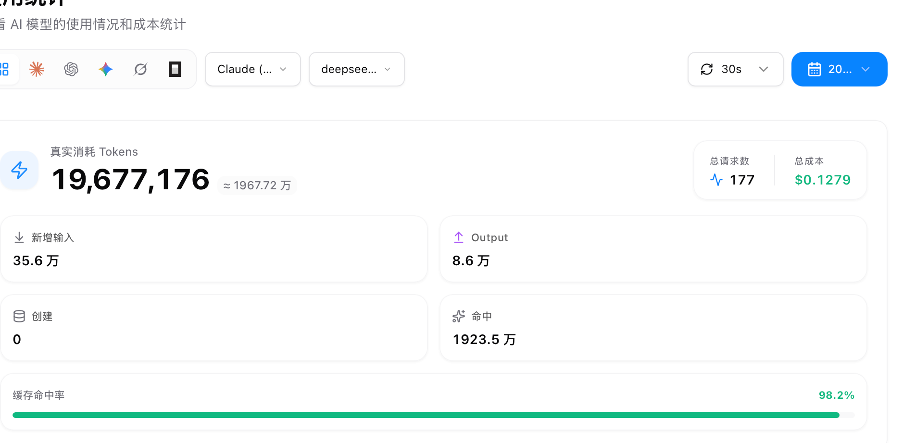Click the Output label

[489, 237]
